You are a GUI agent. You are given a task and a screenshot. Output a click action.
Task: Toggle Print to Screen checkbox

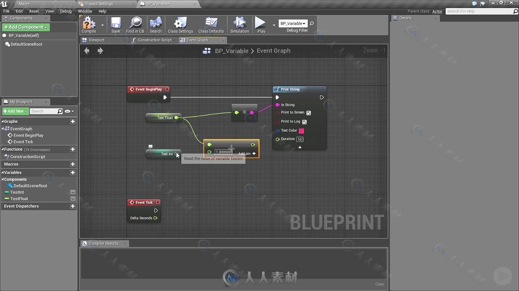click(309, 113)
